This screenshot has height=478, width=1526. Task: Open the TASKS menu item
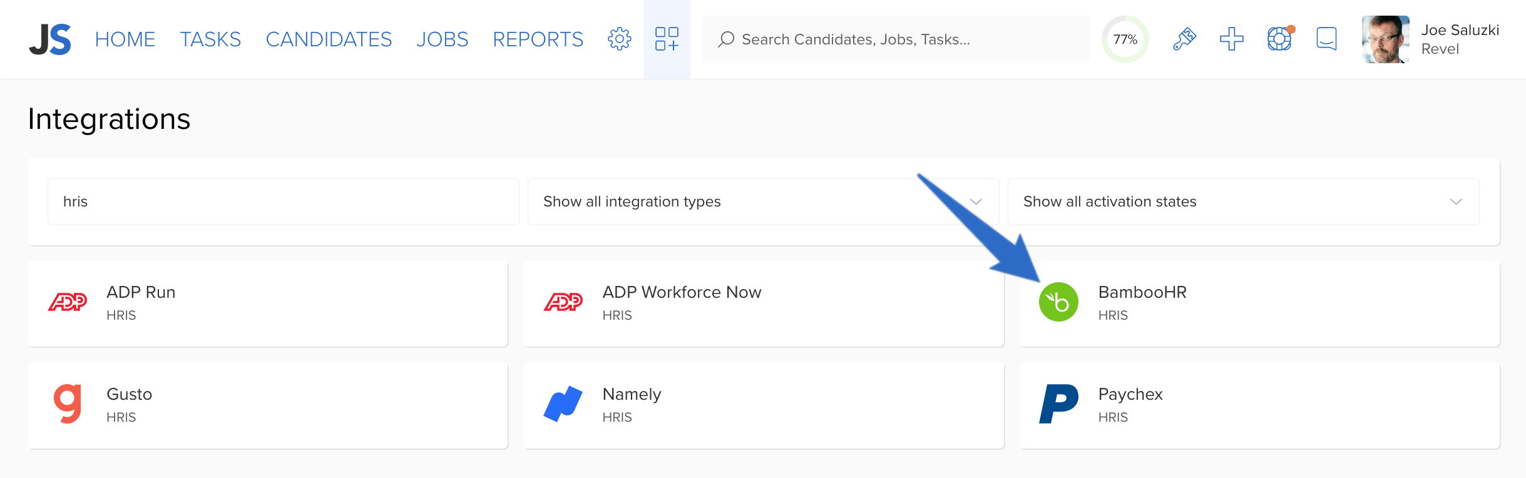[x=210, y=39]
